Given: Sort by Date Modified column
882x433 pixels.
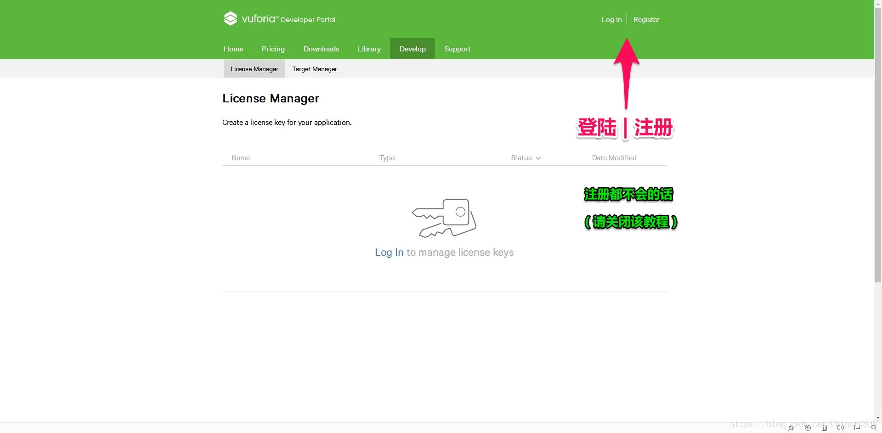Looking at the screenshot, I should [614, 158].
